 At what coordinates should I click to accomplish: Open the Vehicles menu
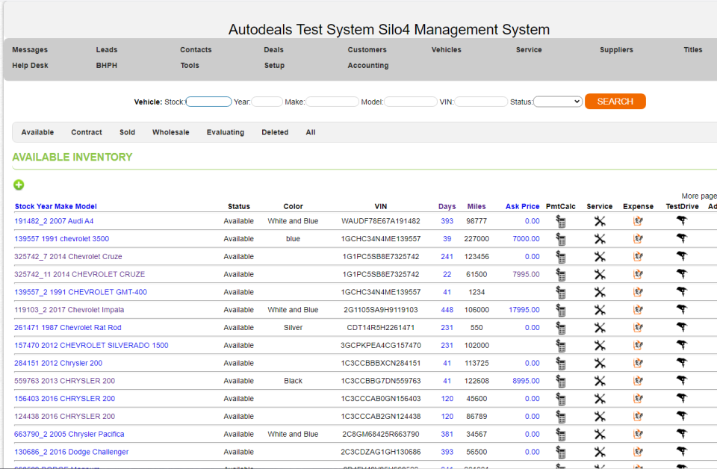pos(447,50)
